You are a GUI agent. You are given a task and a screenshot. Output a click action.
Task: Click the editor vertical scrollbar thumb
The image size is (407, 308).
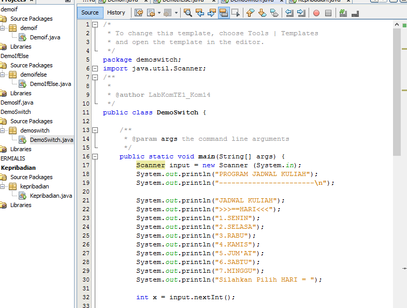point(397,92)
